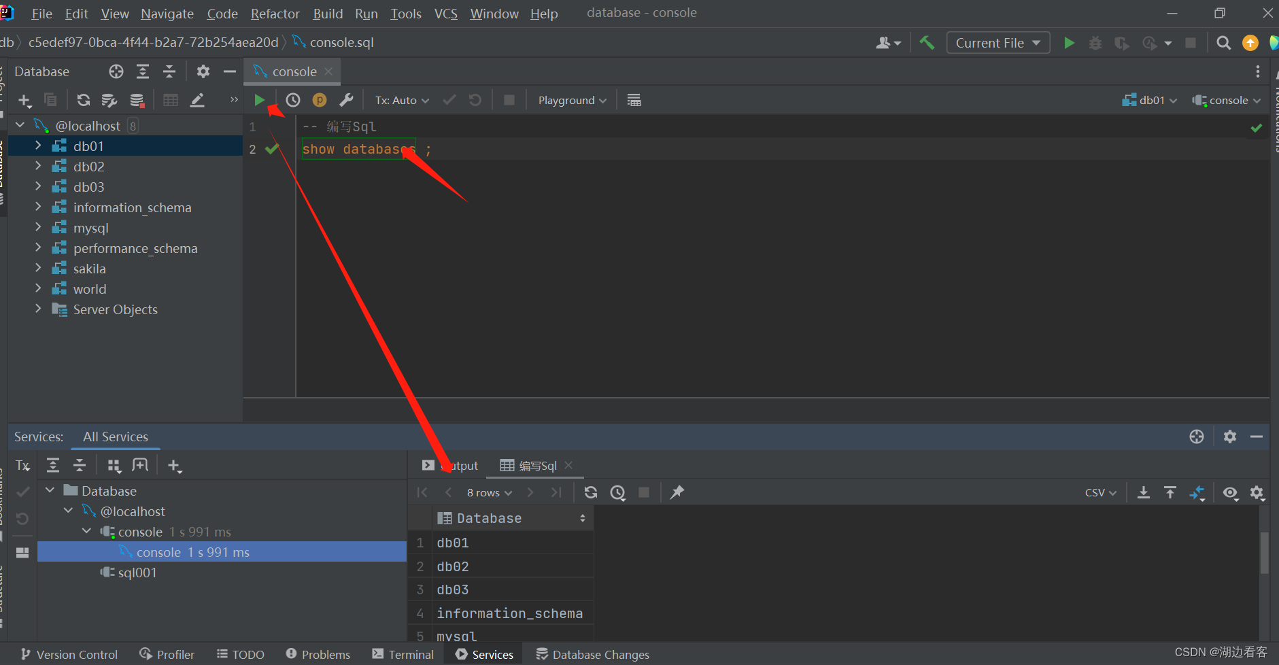
Task: Open the Profiler tool window
Action: click(167, 654)
